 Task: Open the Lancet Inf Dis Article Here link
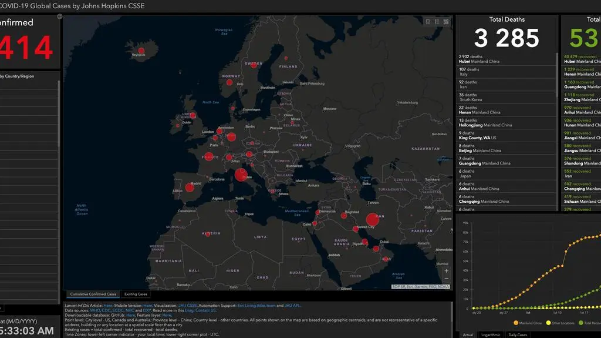point(108,306)
